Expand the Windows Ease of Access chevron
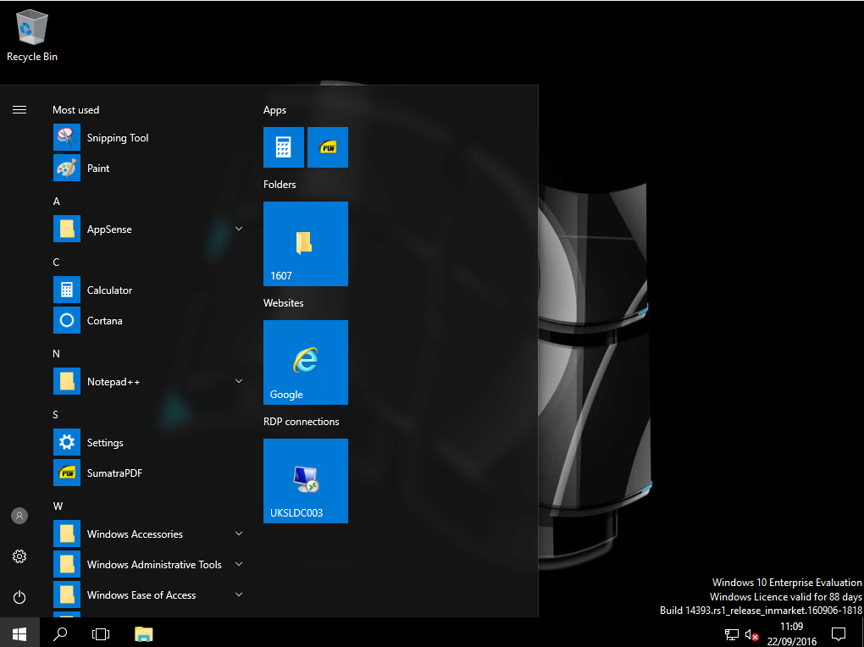The image size is (864, 647). point(239,594)
